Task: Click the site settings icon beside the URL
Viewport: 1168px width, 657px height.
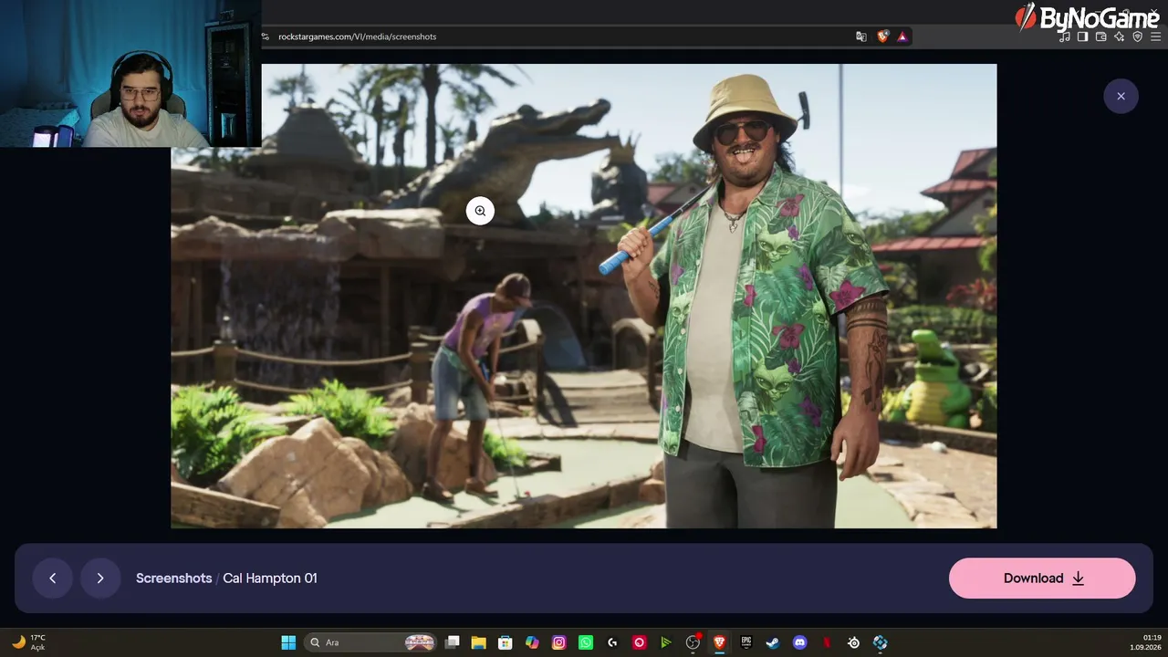Action: coord(266,36)
